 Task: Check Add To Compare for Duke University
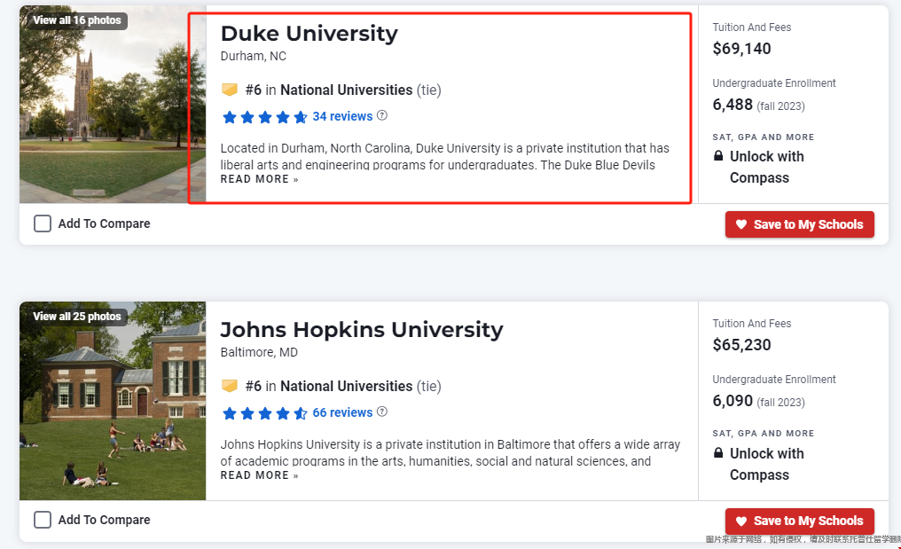click(43, 224)
